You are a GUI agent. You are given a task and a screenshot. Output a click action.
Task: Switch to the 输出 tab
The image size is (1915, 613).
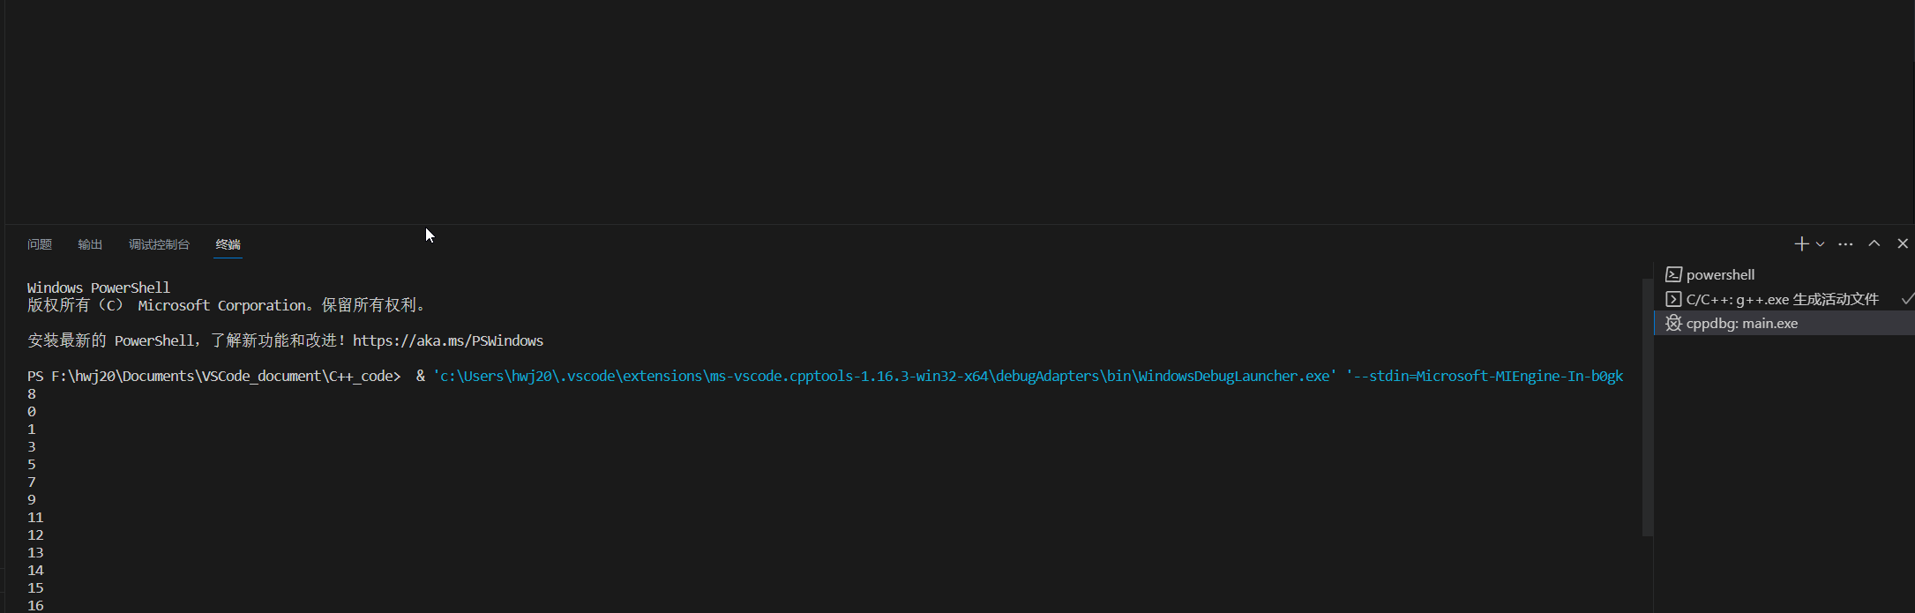pos(90,244)
